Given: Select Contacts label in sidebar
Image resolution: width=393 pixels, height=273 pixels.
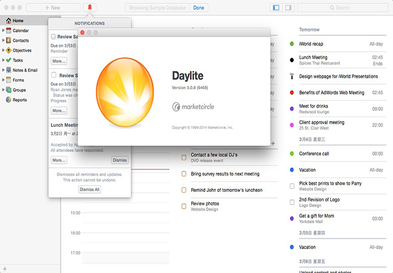Looking at the screenshot, I should click(x=21, y=41).
